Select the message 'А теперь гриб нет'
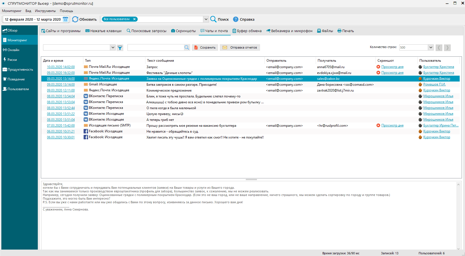This screenshot has width=465, height=256. point(160,120)
